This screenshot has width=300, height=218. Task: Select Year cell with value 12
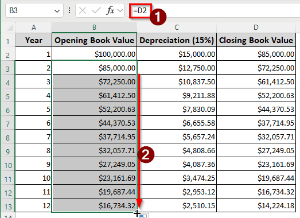pos(34,205)
